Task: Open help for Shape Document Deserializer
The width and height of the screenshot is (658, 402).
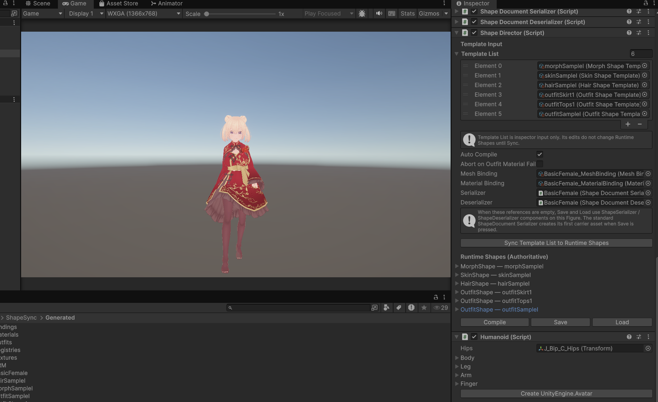Action: 629,22
